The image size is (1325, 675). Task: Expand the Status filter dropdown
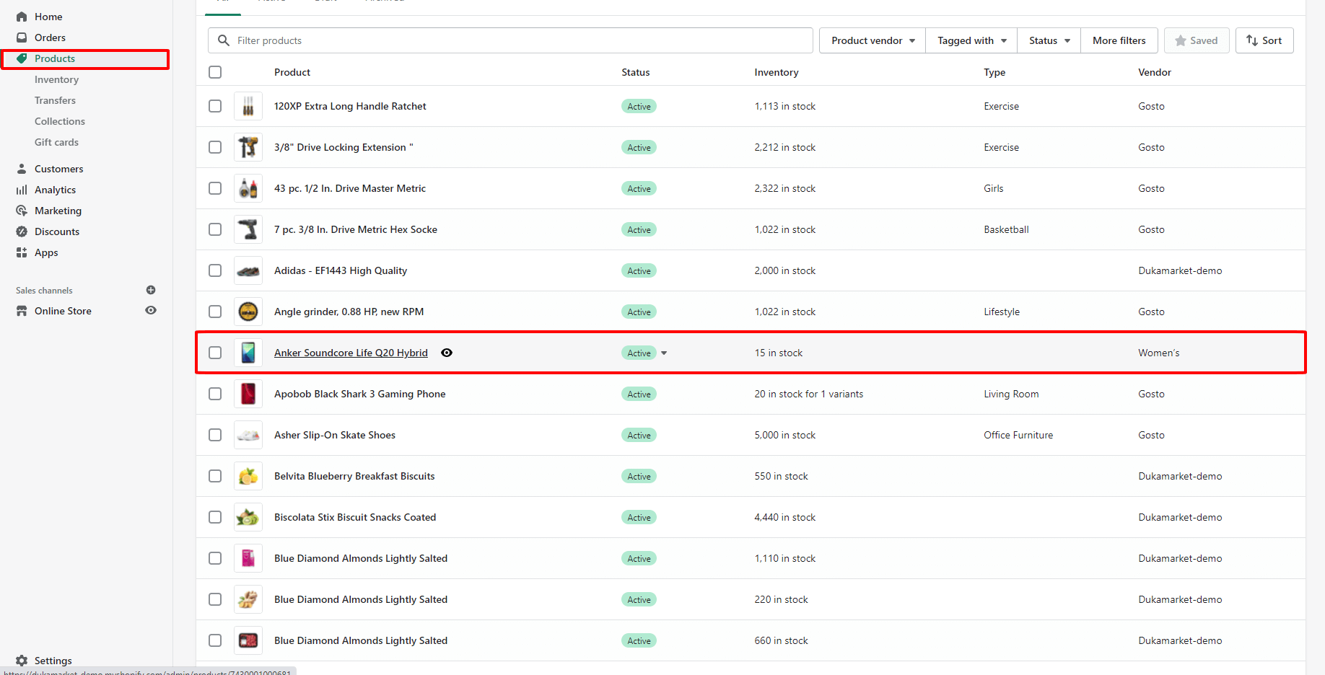tap(1049, 40)
